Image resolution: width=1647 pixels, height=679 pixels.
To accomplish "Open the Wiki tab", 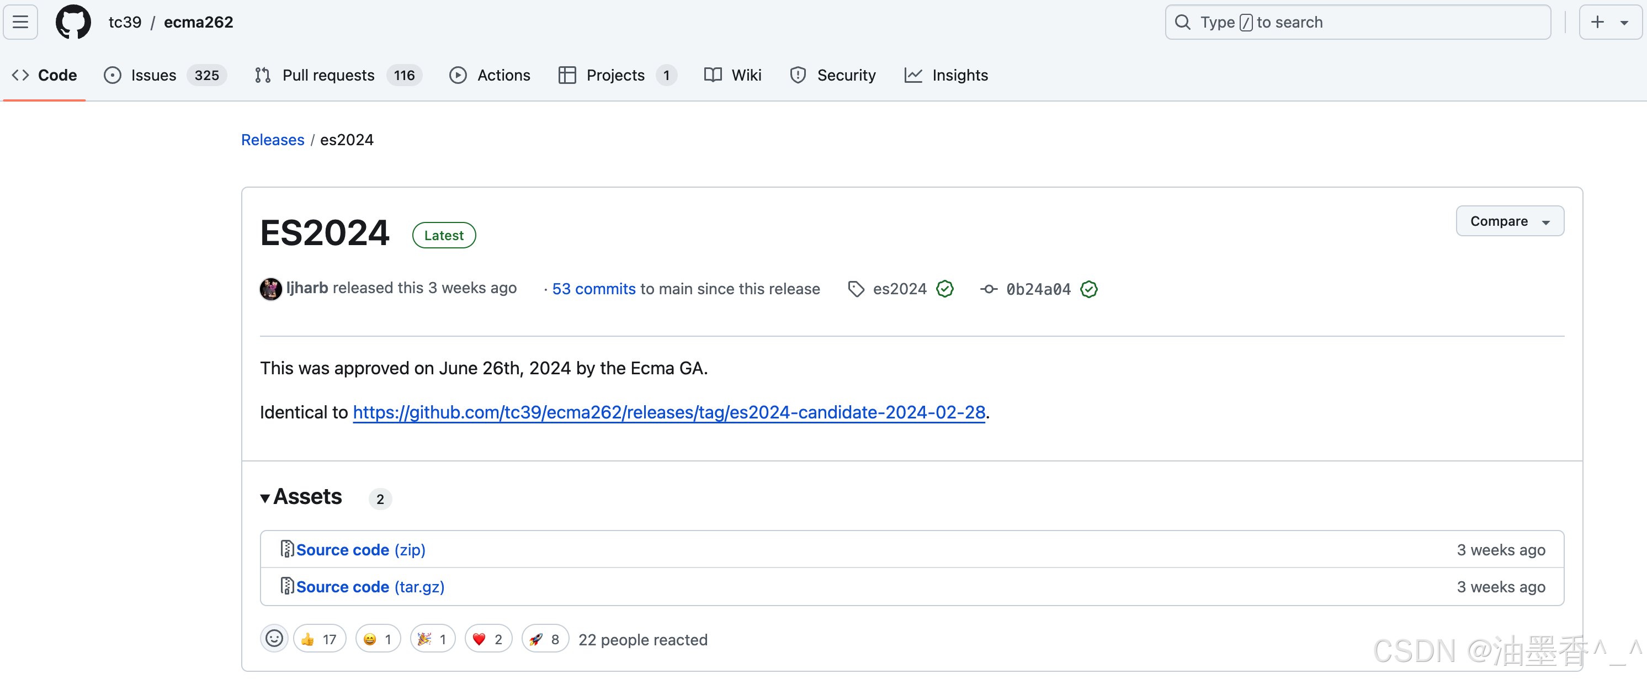I will tap(746, 75).
